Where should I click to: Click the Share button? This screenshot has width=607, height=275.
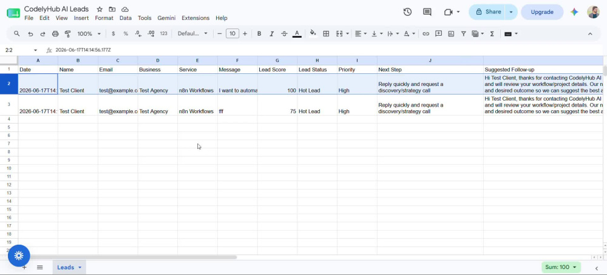click(x=488, y=12)
